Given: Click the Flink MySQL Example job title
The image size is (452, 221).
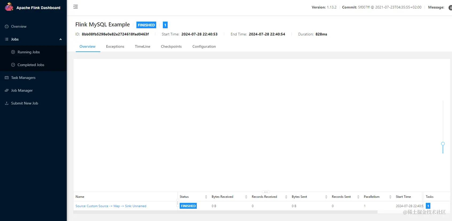Looking at the screenshot, I should click(x=103, y=25).
